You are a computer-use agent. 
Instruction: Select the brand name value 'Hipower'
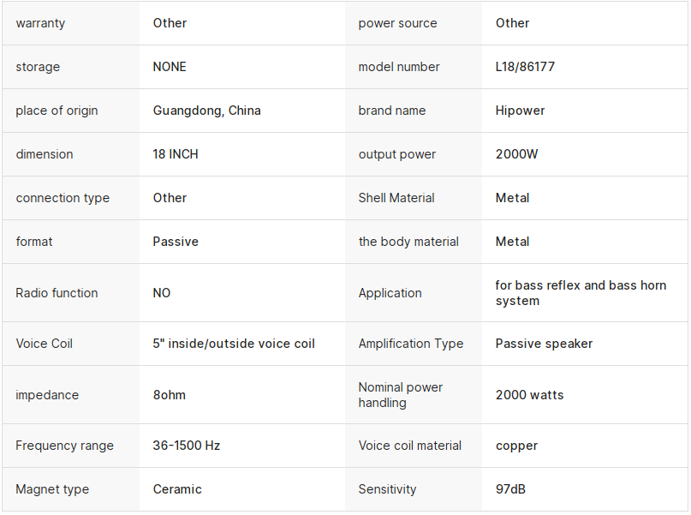tap(520, 111)
